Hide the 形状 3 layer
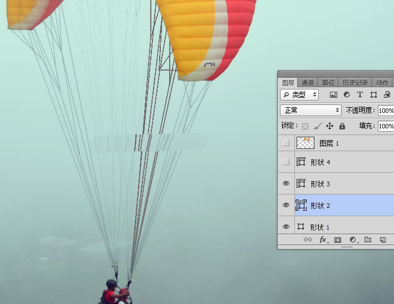The height and width of the screenshot is (304, 394). pos(286,183)
